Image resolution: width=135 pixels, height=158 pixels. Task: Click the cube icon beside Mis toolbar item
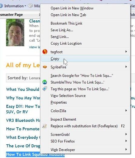[x=30, y=6]
